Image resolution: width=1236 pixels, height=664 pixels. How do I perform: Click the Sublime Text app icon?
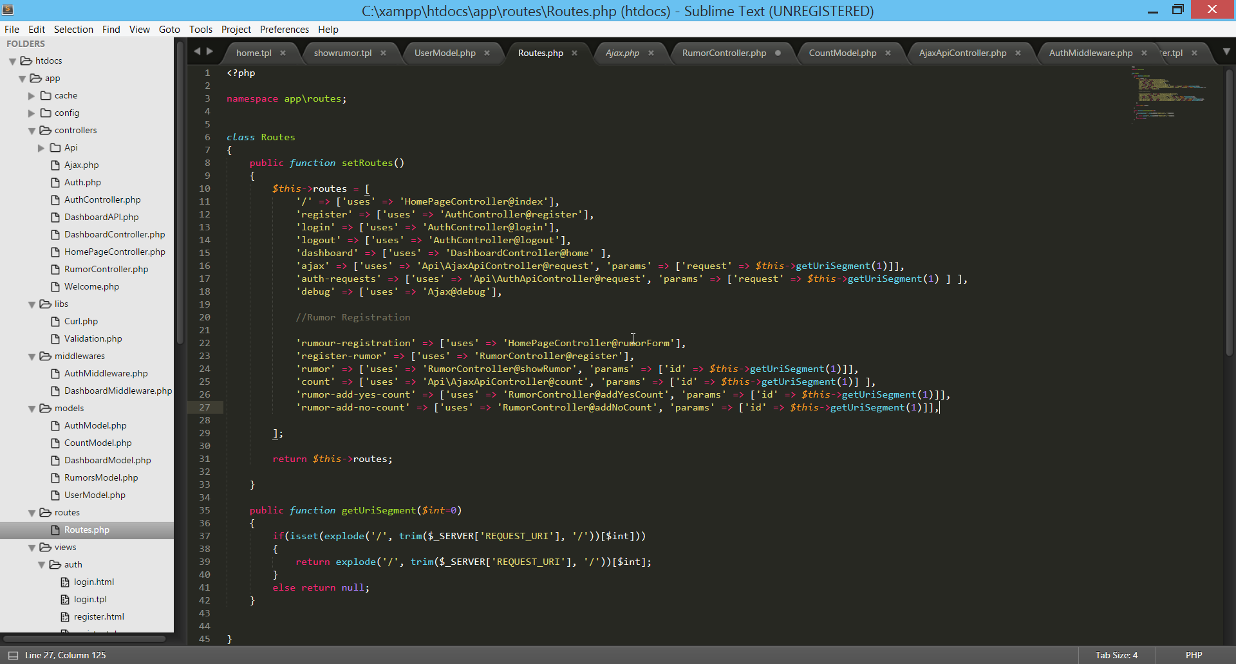tap(8, 10)
